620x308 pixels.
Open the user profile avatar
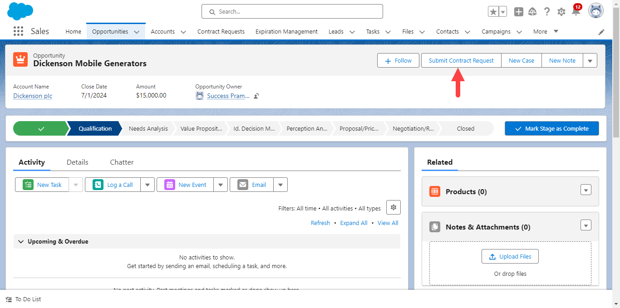click(596, 11)
